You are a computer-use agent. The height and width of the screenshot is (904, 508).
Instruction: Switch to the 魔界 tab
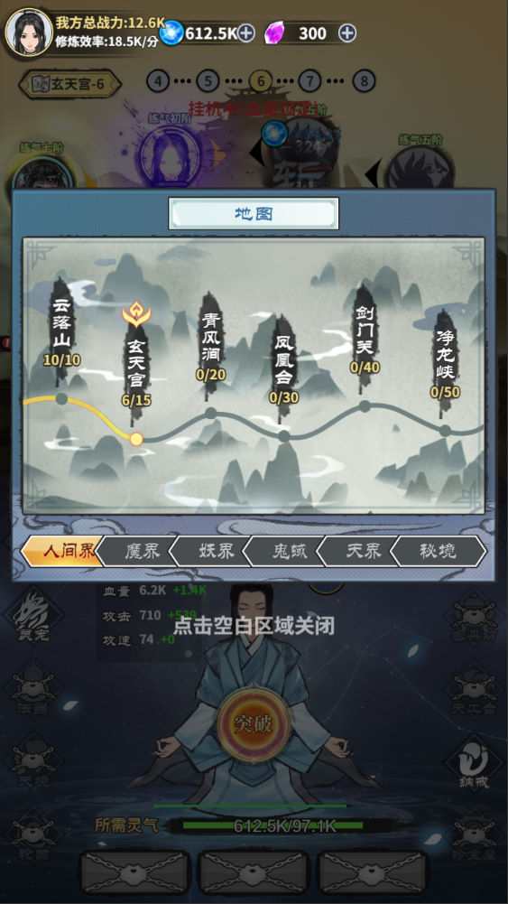[139, 551]
